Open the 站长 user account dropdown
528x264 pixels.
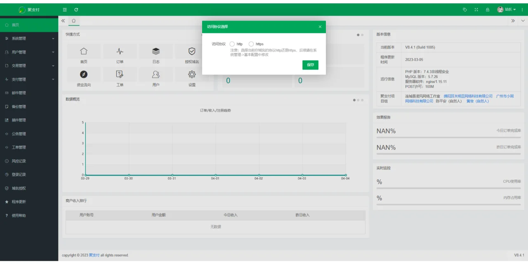click(x=507, y=9)
